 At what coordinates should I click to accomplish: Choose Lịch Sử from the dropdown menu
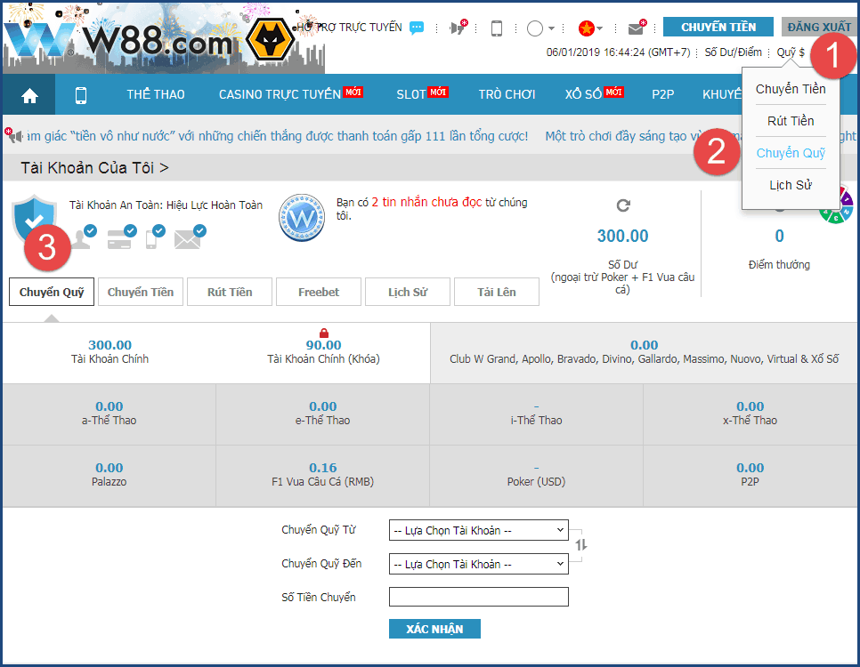791,185
